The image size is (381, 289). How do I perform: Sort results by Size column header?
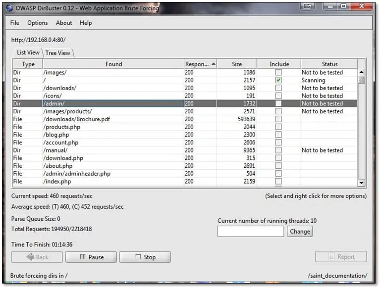[x=236, y=64]
